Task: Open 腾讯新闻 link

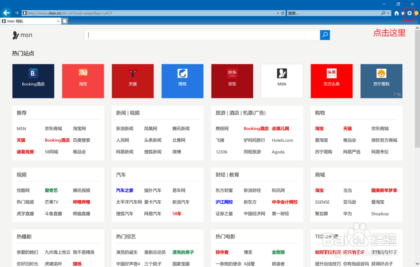Action: (181, 129)
